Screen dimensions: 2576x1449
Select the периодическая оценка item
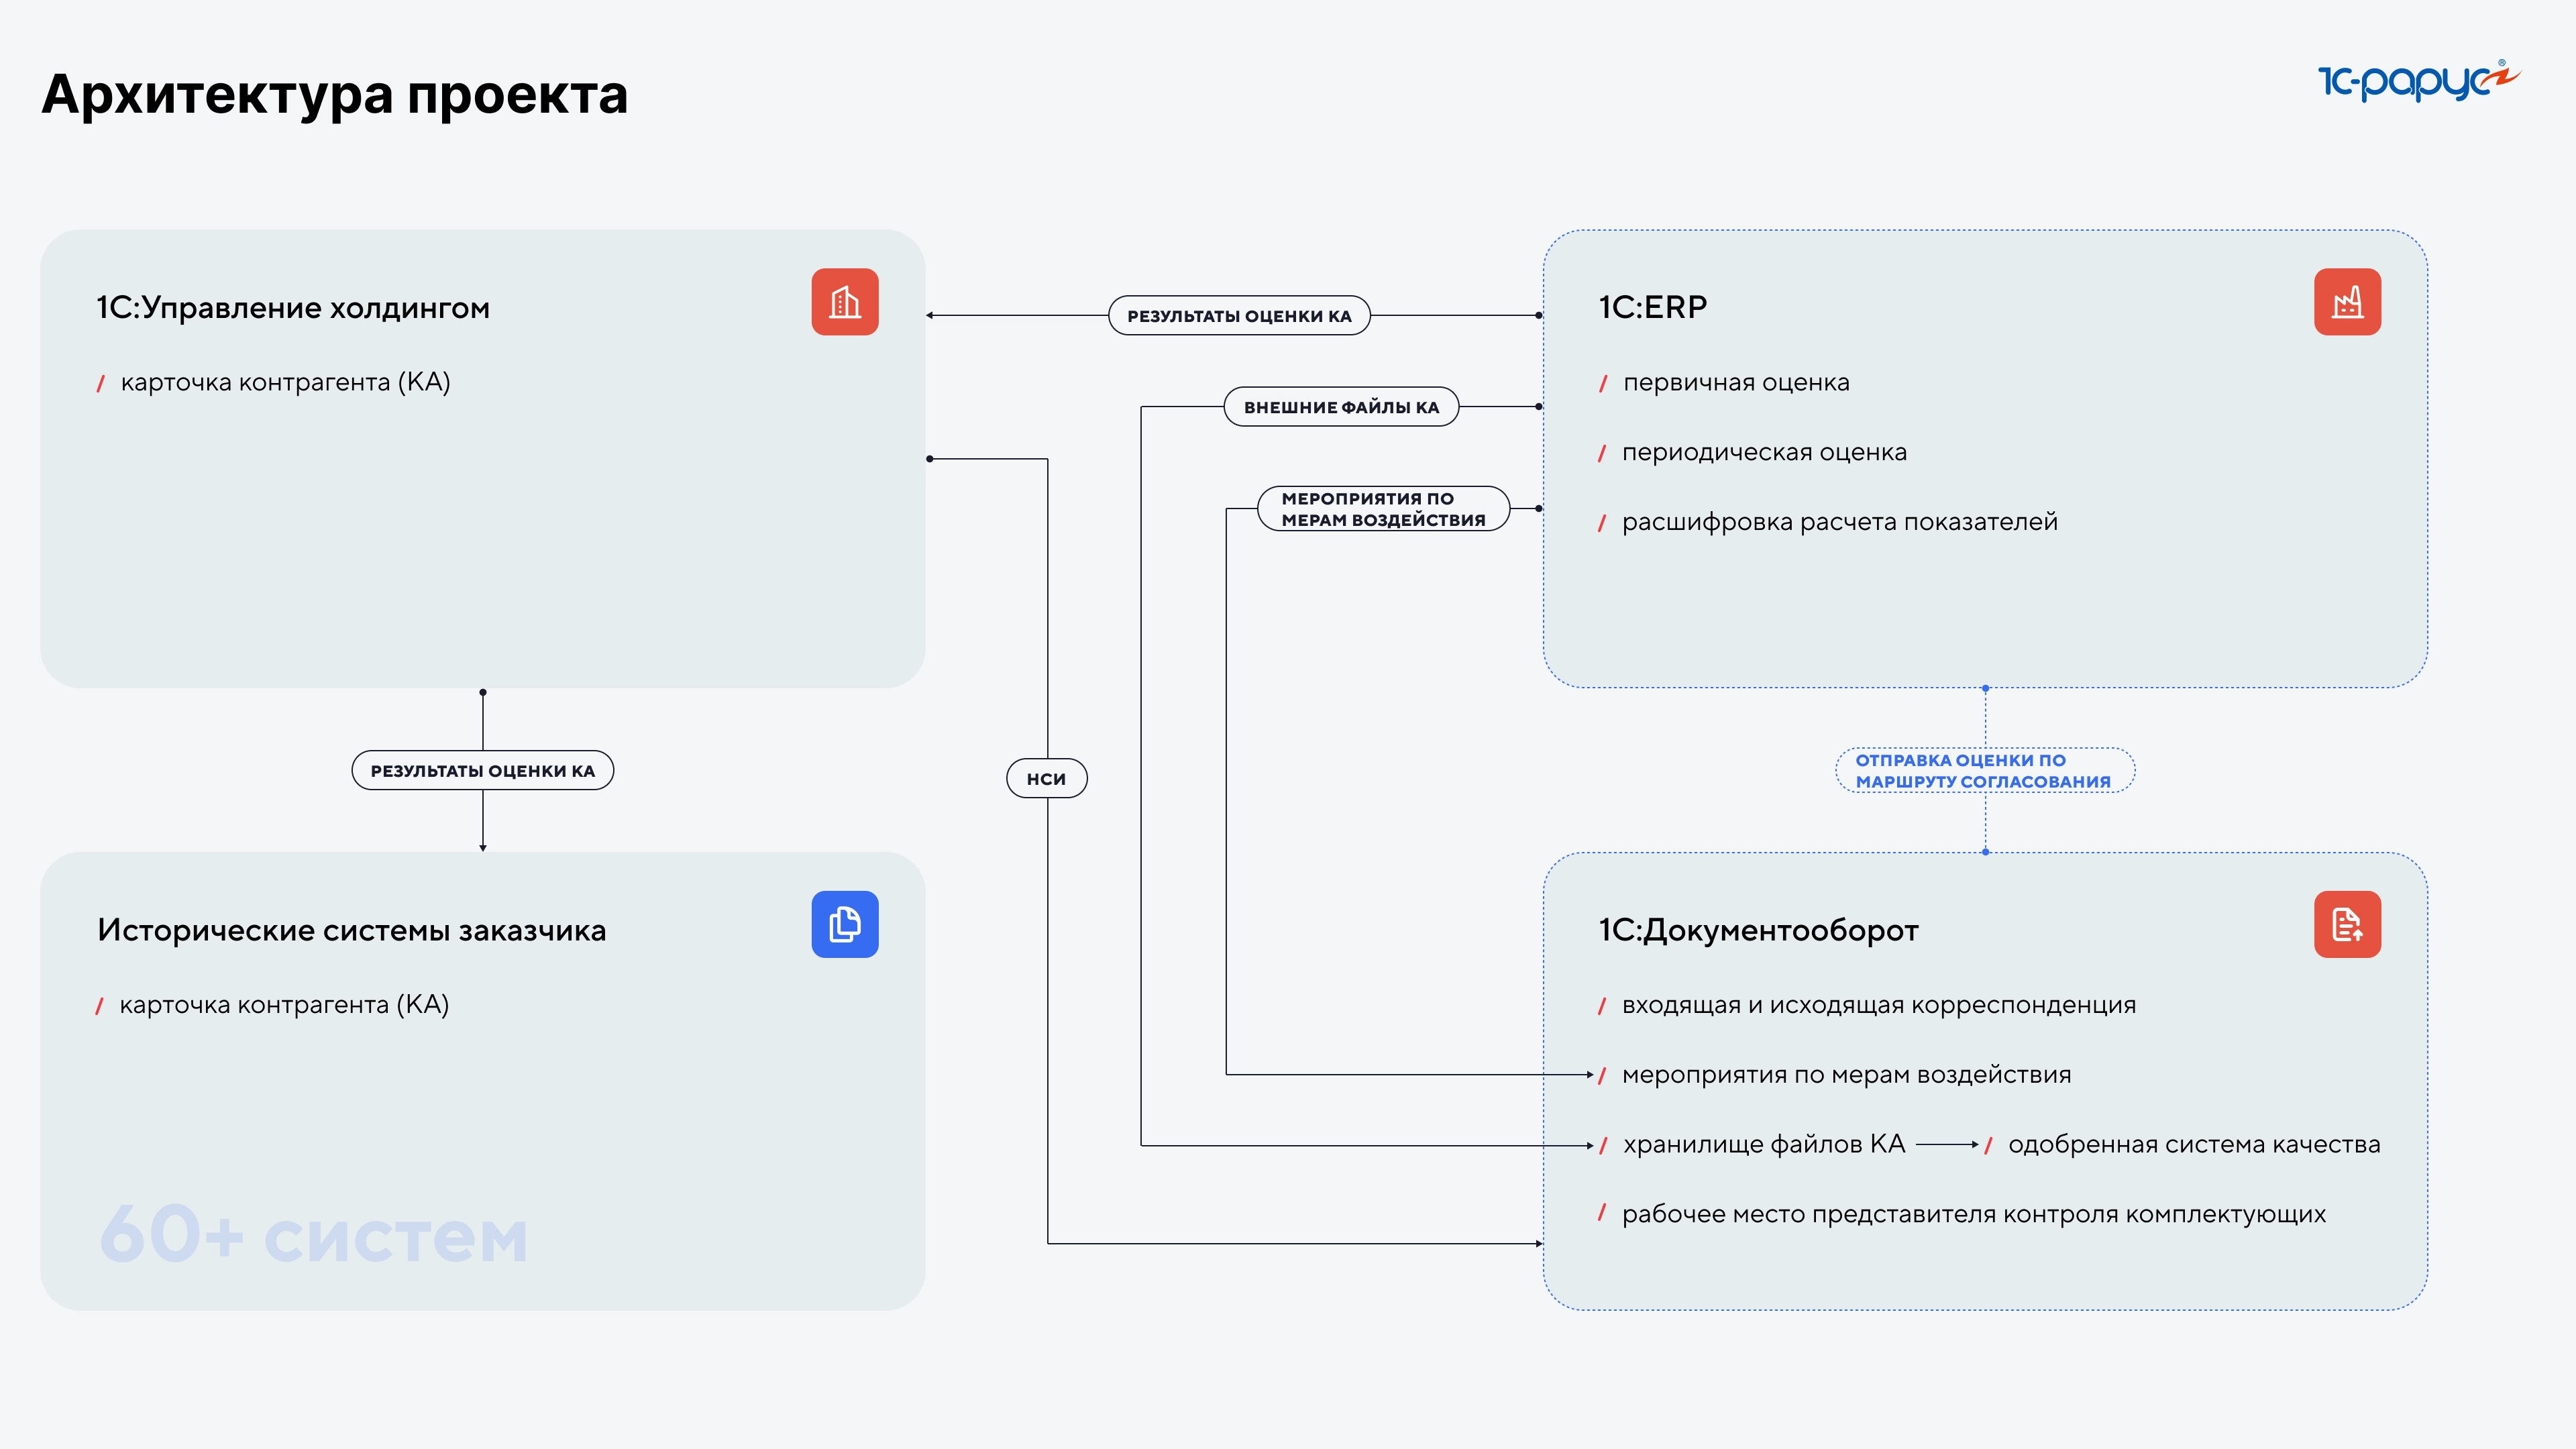(1763, 452)
